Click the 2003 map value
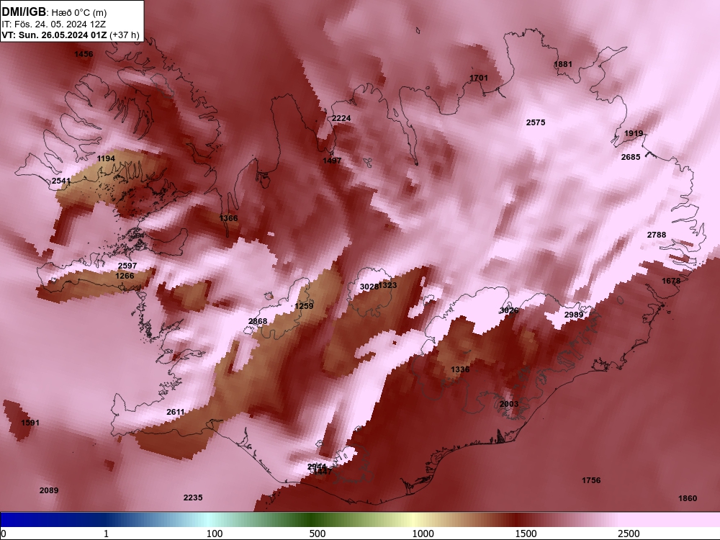Image resolution: width=720 pixels, height=540 pixels. point(509,404)
